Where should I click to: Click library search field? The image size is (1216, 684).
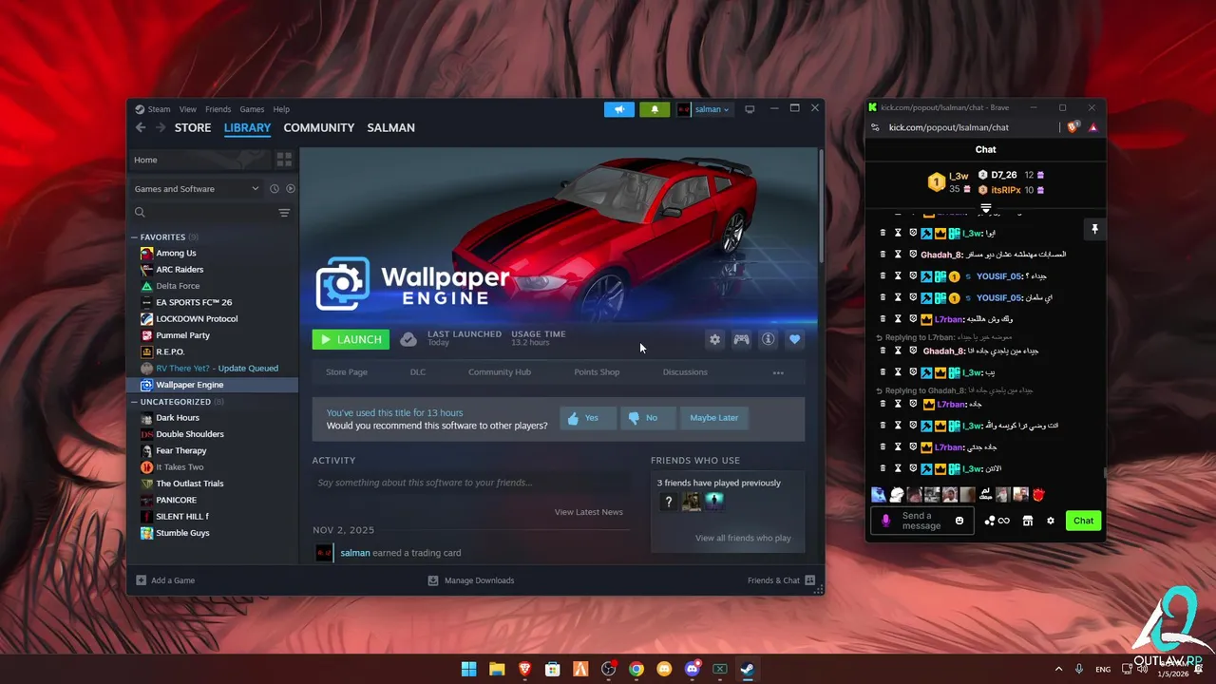point(202,213)
